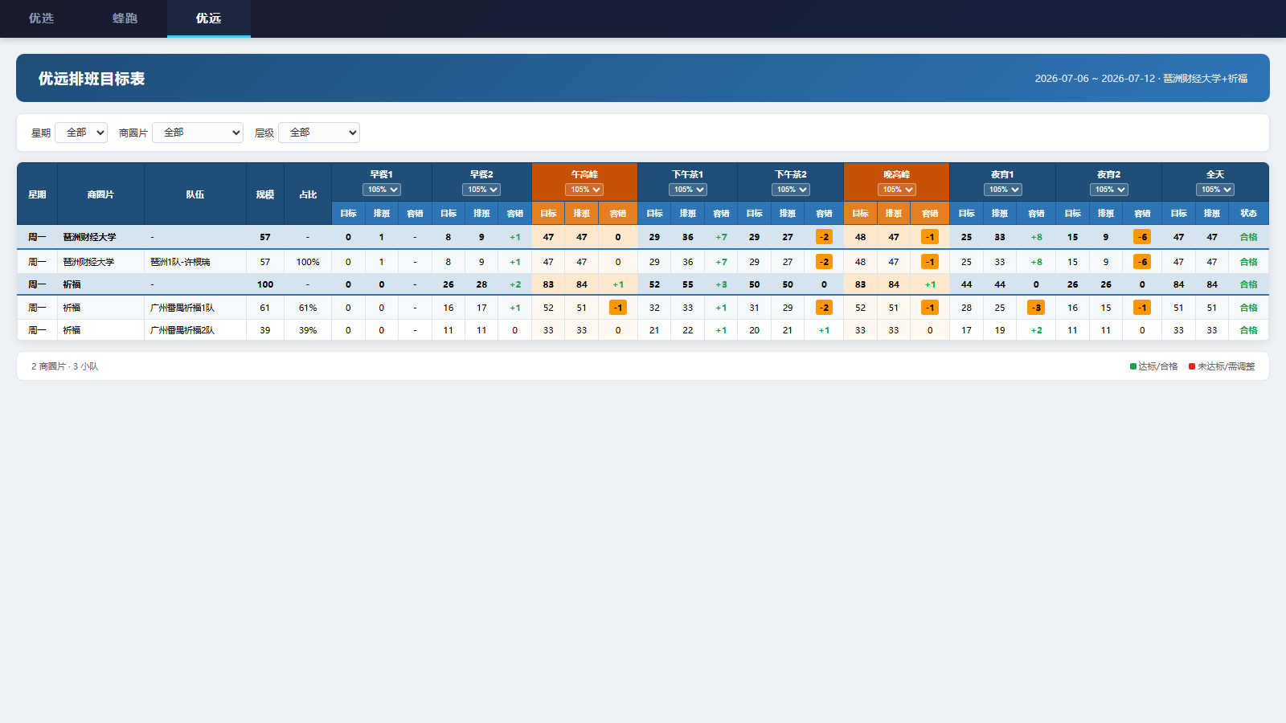Open the 105% dropdown under 下午茶2
The height and width of the screenshot is (723, 1286).
[x=790, y=190]
